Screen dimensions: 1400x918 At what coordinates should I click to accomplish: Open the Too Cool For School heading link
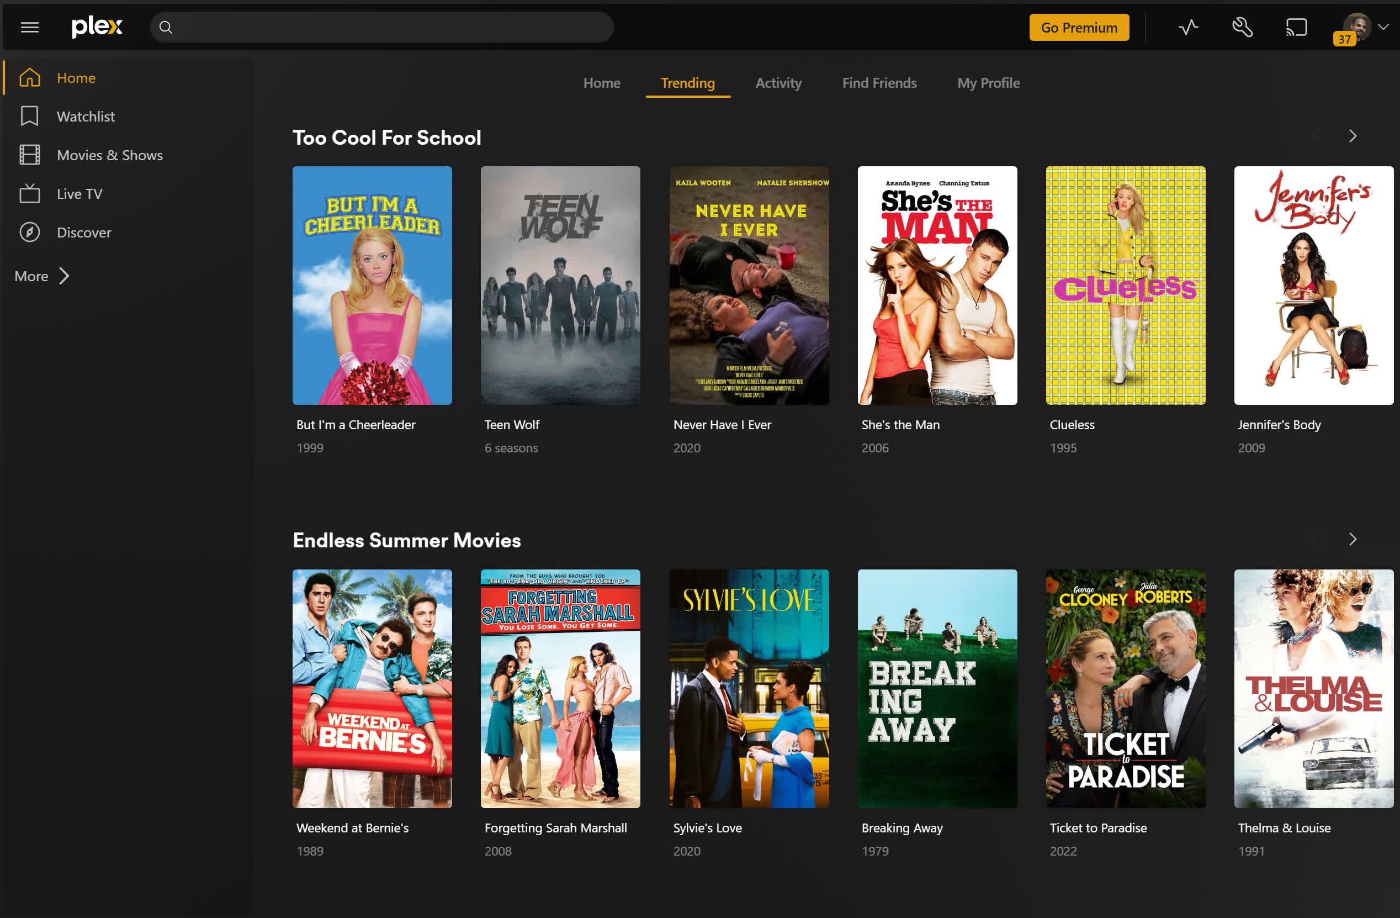pyautogui.click(x=386, y=138)
